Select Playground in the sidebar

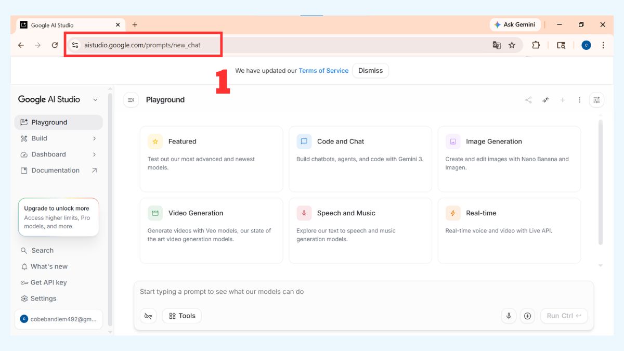[58, 122]
